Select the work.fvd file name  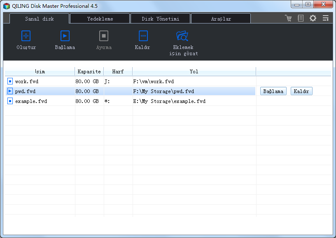27,82
